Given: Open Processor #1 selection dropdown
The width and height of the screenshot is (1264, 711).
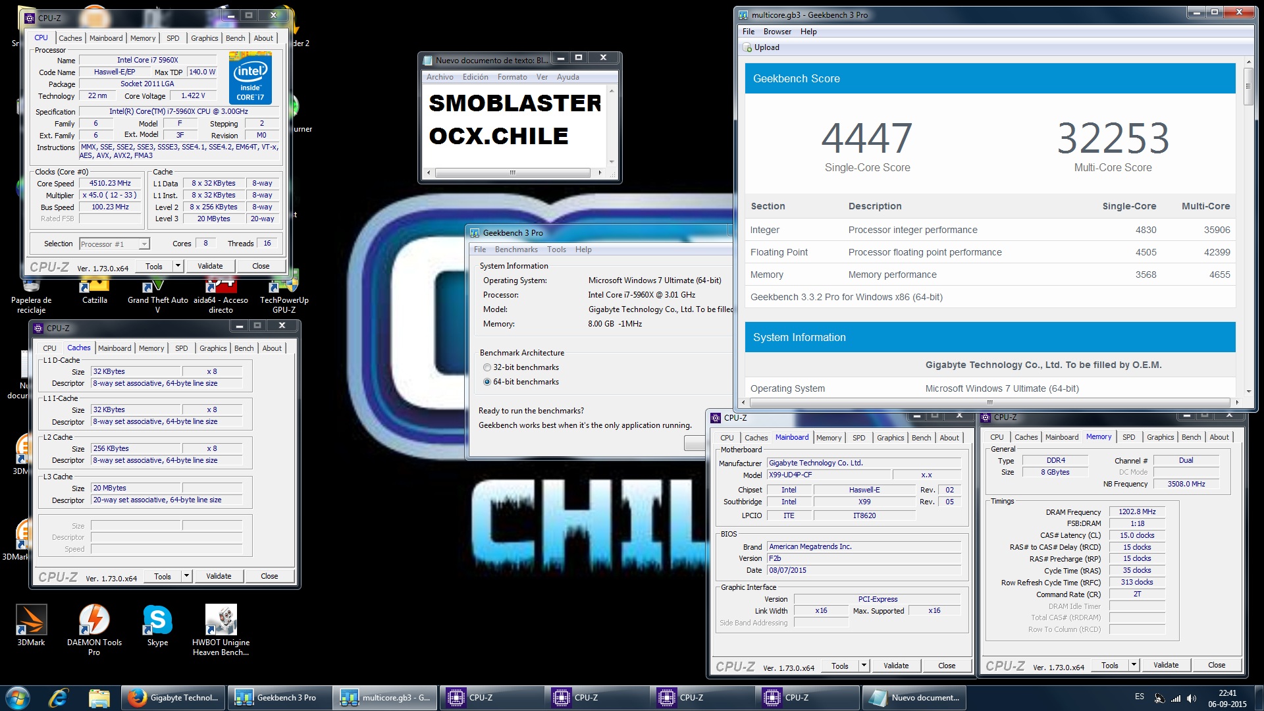Looking at the screenshot, I should click(115, 244).
